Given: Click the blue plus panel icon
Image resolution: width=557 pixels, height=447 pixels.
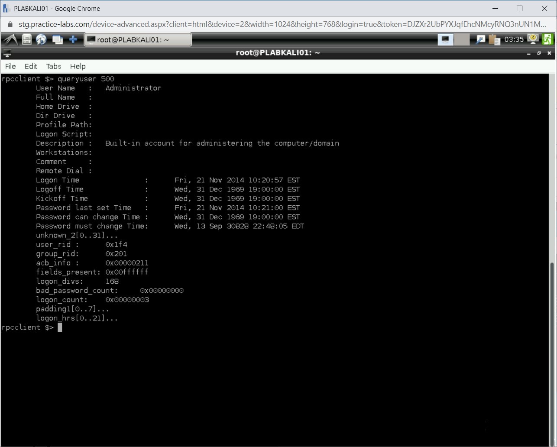Looking at the screenshot, I should coord(73,40).
